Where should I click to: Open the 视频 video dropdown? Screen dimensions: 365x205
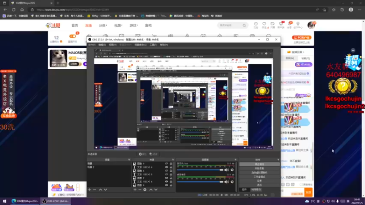pos(118,26)
